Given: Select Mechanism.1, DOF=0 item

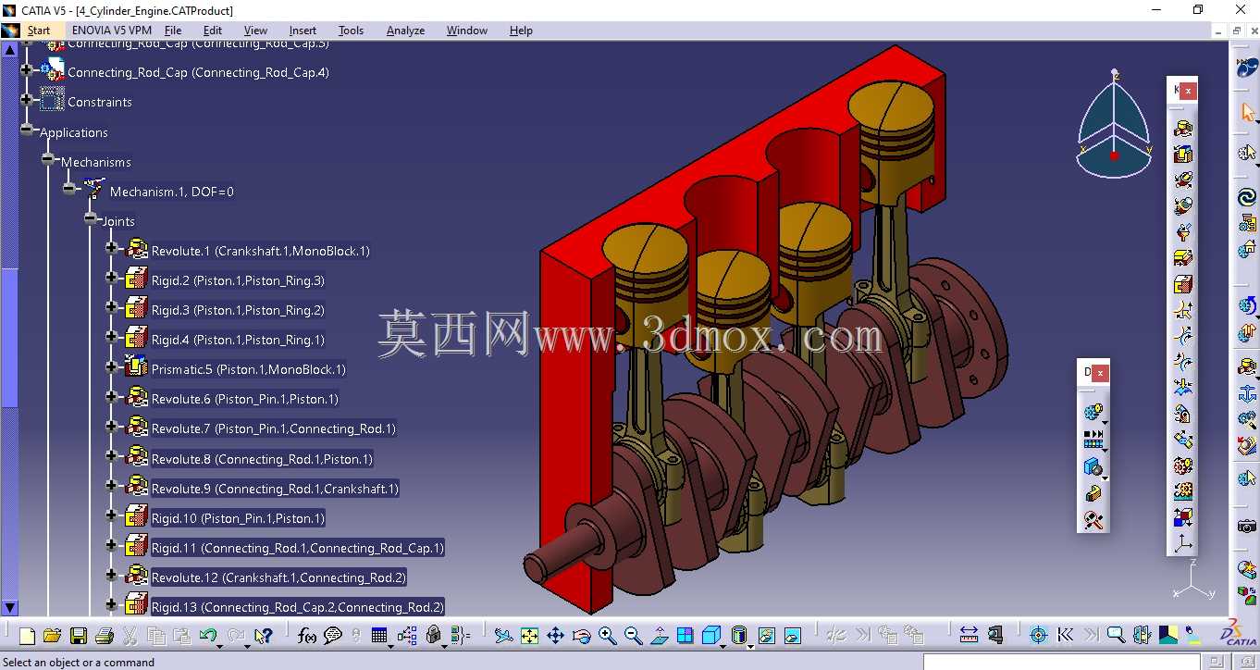Looking at the screenshot, I should pyautogui.click(x=171, y=192).
